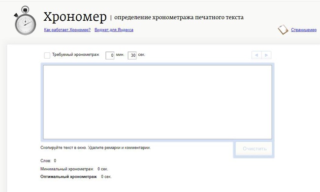The image size is (320, 192).
Task: Click the right arrow redo button
Action: point(266,55)
